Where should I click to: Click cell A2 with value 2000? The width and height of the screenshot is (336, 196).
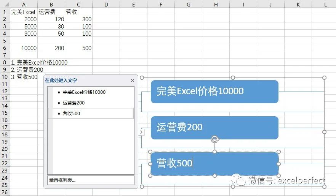pyautogui.click(x=24, y=19)
